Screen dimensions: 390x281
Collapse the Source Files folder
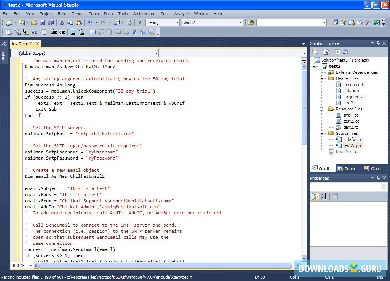point(321,133)
